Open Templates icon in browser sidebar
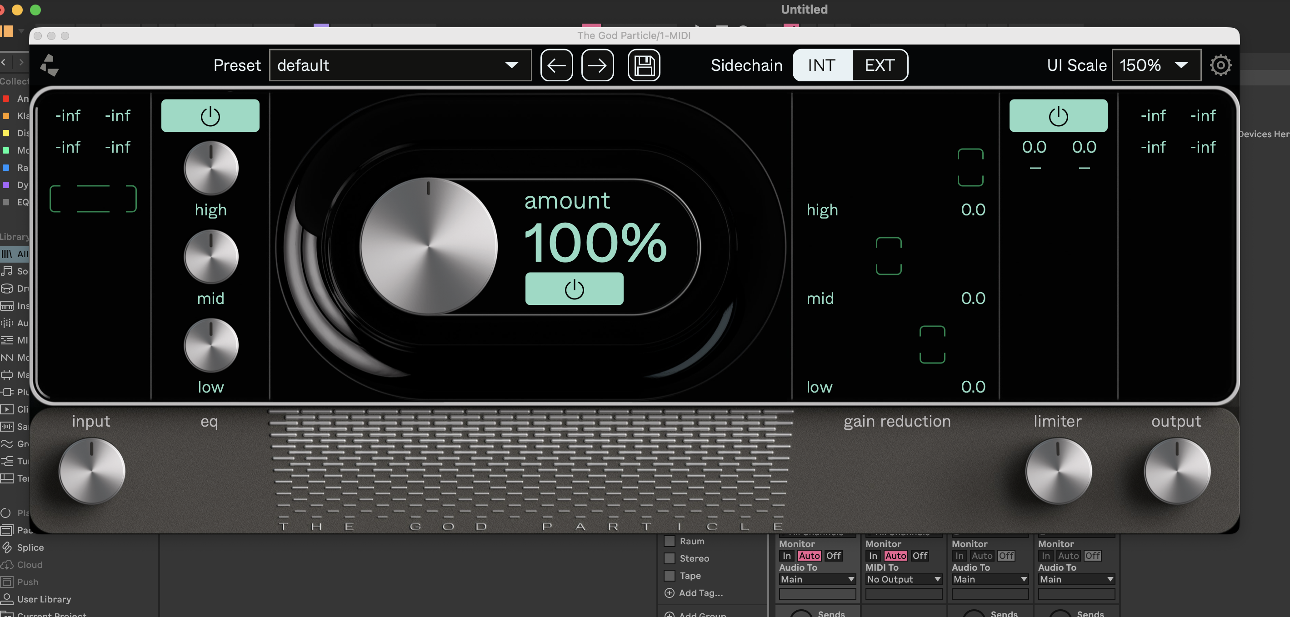 (x=6, y=478)
